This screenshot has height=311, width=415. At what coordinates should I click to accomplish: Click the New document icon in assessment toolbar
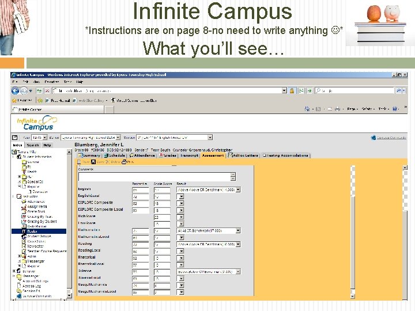click(x=79, y=162)
